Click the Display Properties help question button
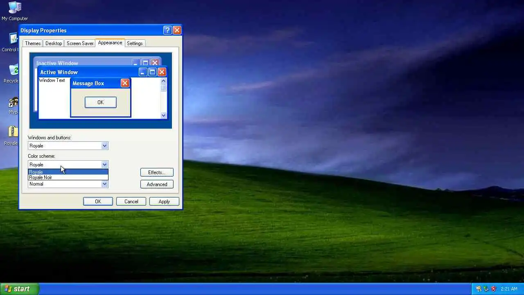Image resolution: width=524 pixels, height=295 pixels. (x=167, y=30)
